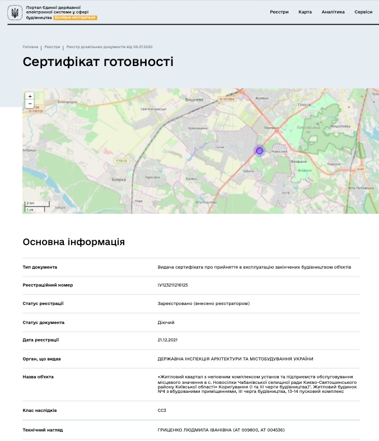Click the Феофанія label on the map
The image size is (379, 441).
pyautogui.click(x=298, y=162)
